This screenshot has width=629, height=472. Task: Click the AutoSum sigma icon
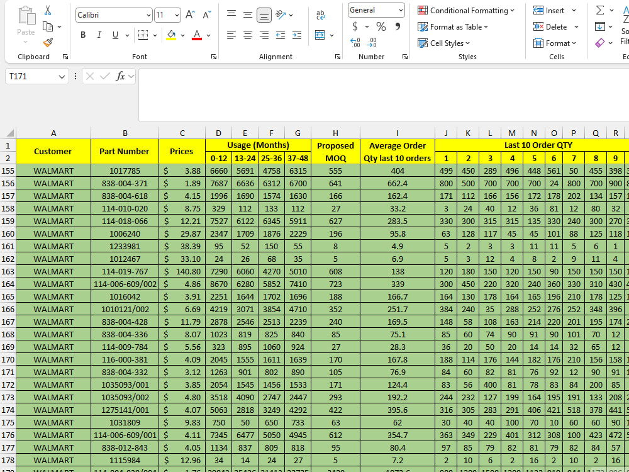coord(600,11)
